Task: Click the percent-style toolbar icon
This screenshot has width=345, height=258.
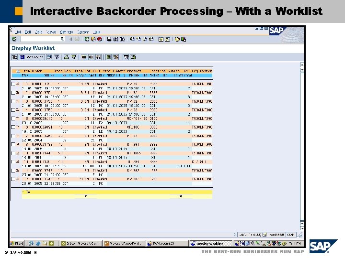Action: pyautogui.click(x=116, y=57)
